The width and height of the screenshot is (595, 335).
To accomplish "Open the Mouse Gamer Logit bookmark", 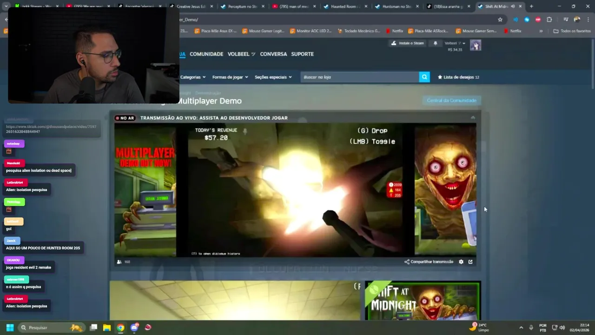I will click(263, 31).
